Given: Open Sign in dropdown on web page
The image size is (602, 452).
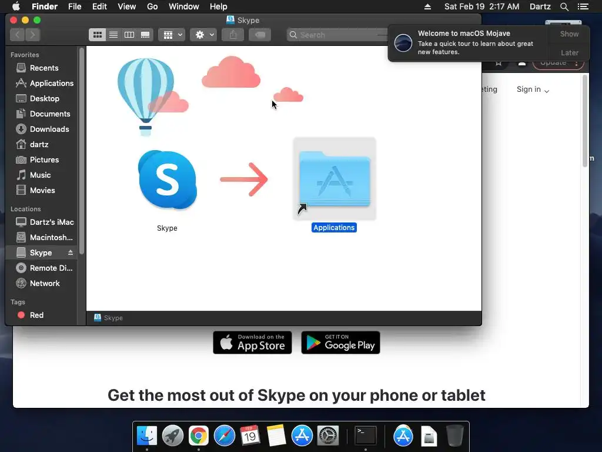Looking at the screenshot, I should tap(533, 89).
